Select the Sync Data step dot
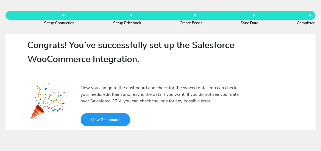The height and width of the screenshot is (151, 321). (x=254, y=15)
